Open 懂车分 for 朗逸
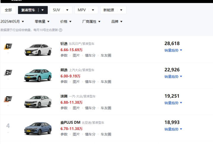This screenshot has height=144, width=213. click(90, 82)
